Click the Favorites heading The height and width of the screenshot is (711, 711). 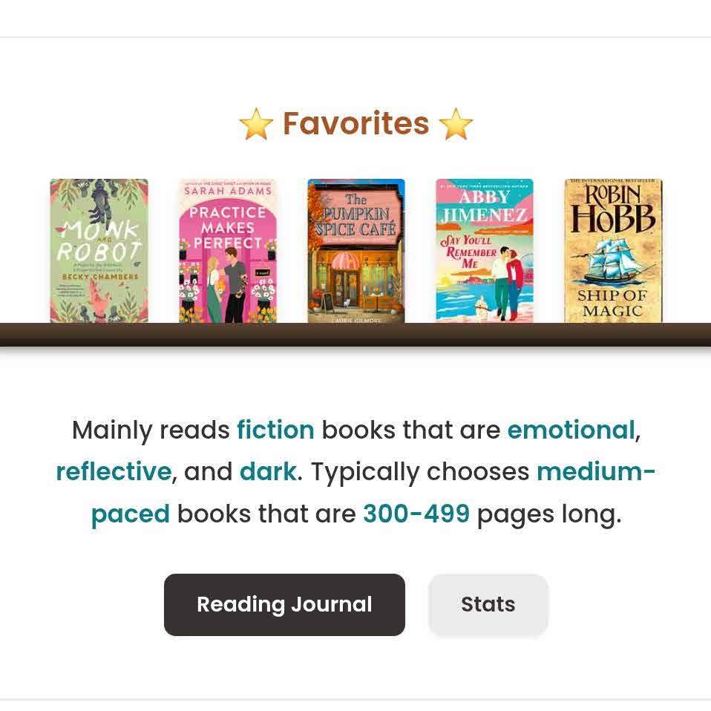tap(355, 123)
